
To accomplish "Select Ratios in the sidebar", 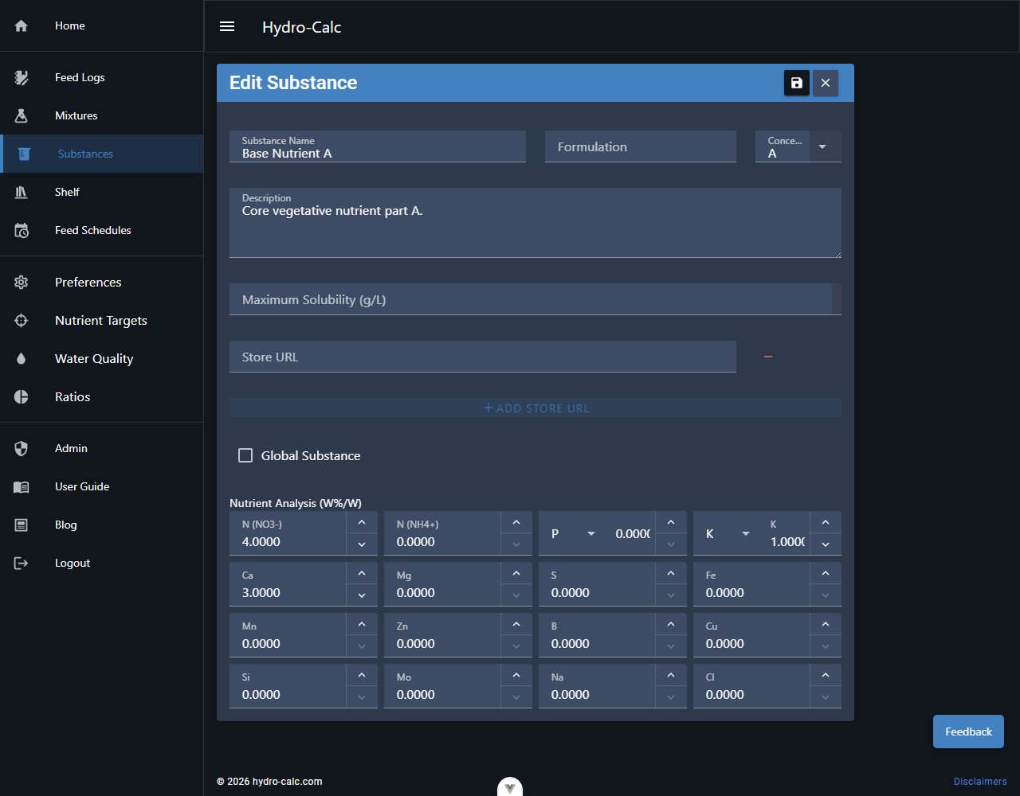I will [101, 397].
